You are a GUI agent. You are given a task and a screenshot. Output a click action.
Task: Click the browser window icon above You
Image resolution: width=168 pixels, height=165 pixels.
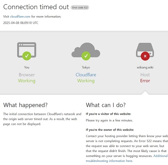[27, 50]
